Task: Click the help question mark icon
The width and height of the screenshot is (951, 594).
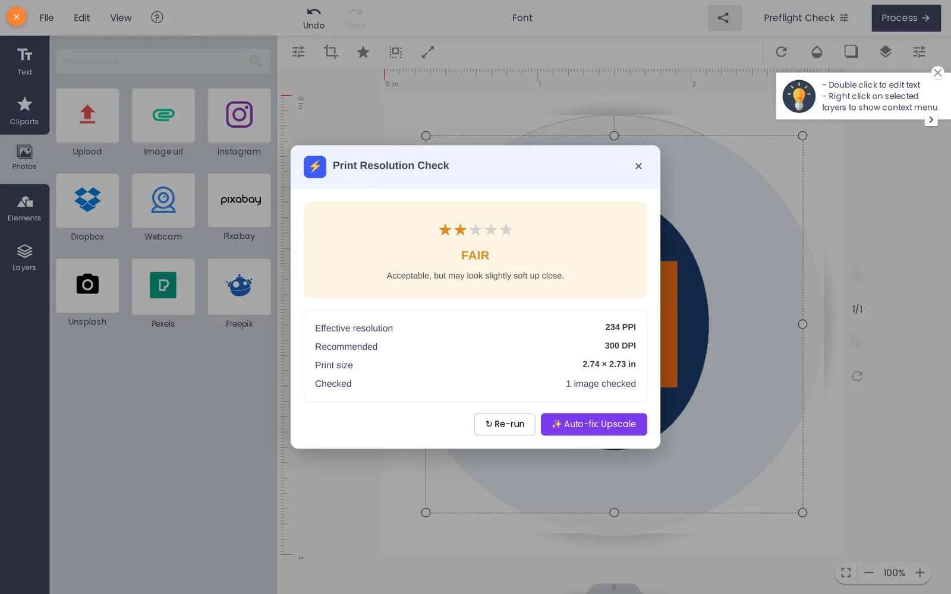Action: 157,17
